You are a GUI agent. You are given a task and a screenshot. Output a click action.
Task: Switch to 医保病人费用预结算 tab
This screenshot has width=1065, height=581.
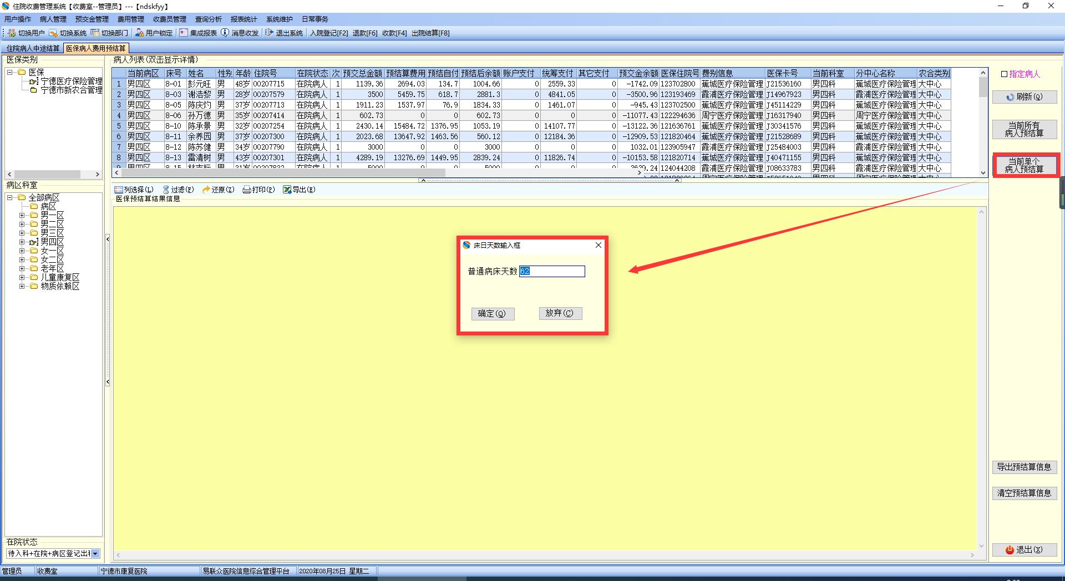tap(96, 49)
